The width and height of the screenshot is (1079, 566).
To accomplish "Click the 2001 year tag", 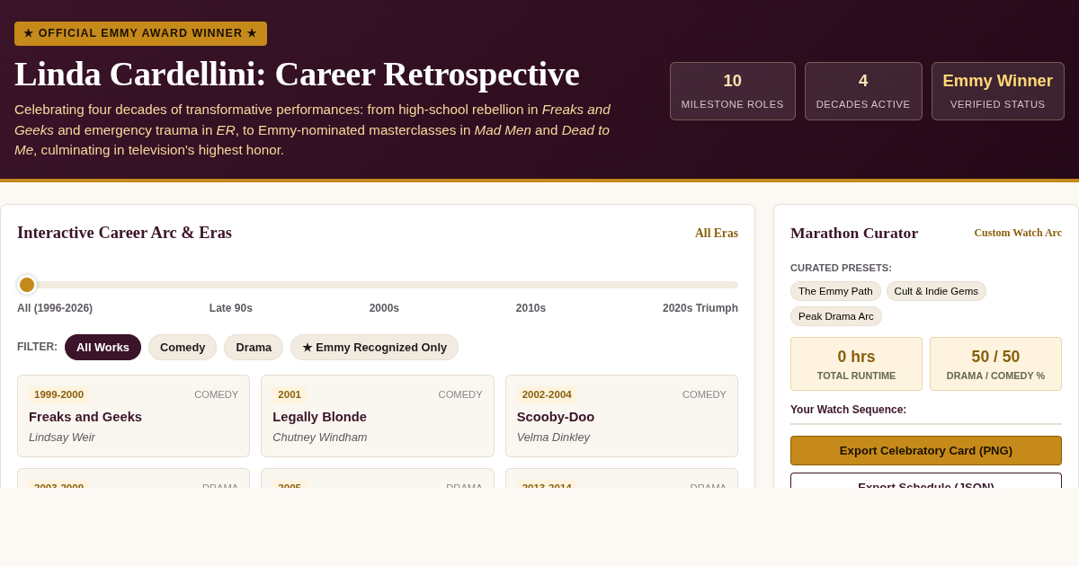I will coord(290,394).
